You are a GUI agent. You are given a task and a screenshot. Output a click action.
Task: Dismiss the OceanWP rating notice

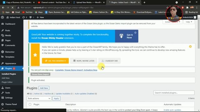pos(190,47)
